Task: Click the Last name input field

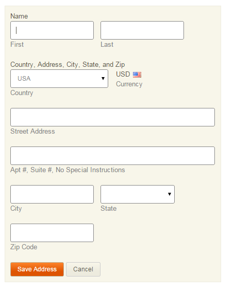Action: coord(142,30)
